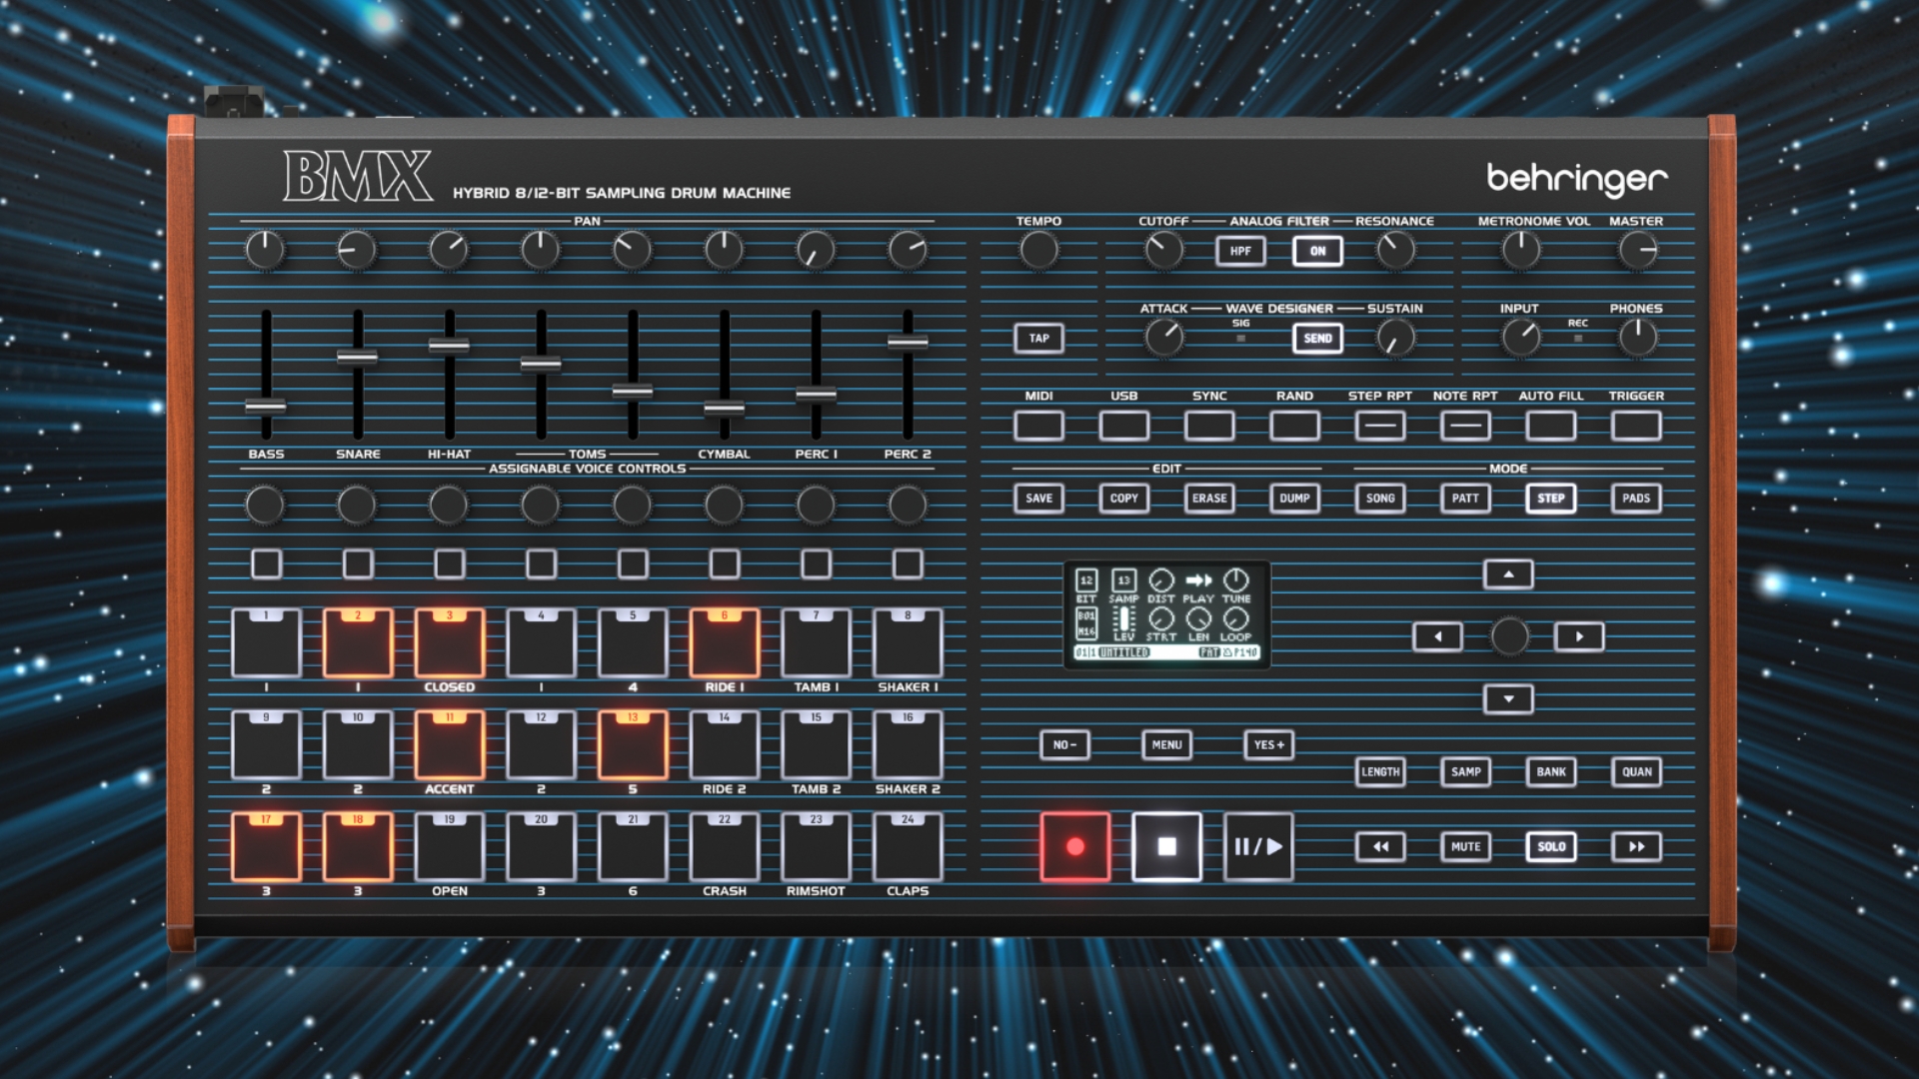Viewport: 1919px width, 1079px height.
Task: Toggle the analog filter ON button
Action: pos(1317,251)
